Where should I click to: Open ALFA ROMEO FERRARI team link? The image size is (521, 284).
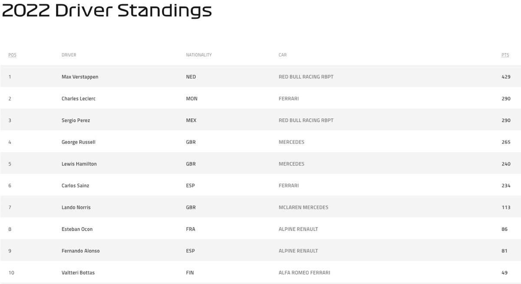304,273
